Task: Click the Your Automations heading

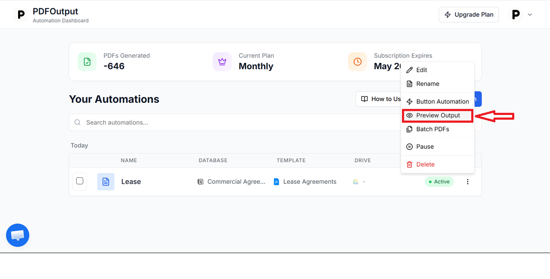Action: click(x=114, y=99)
